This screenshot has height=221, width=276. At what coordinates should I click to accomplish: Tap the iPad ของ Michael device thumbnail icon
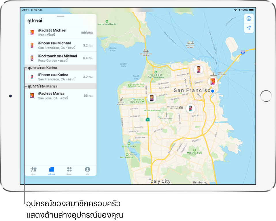(x=32, y=33)
